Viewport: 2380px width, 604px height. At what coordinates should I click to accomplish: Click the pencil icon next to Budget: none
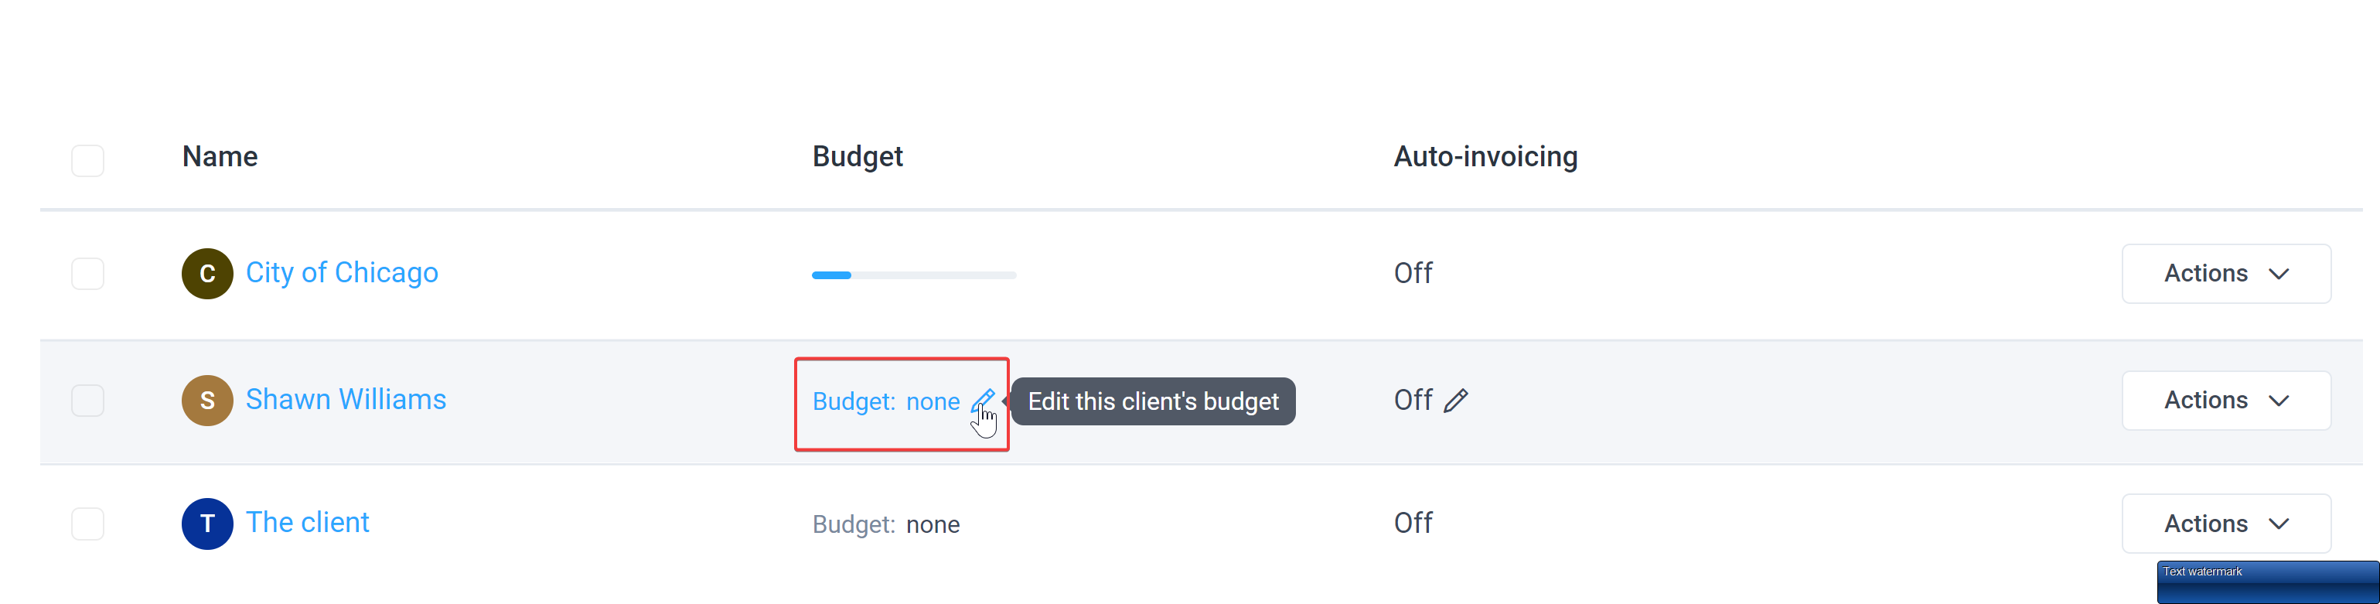click(982, 401)
